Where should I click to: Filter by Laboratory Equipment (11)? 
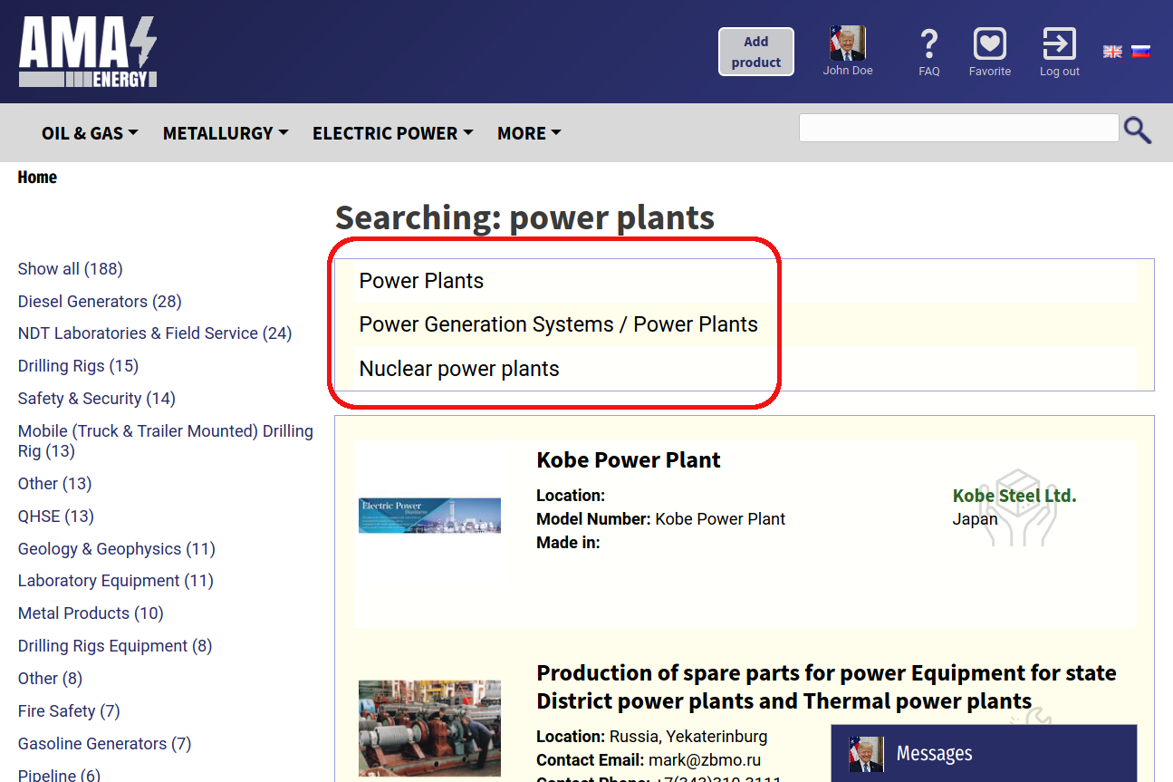[116, 581]
